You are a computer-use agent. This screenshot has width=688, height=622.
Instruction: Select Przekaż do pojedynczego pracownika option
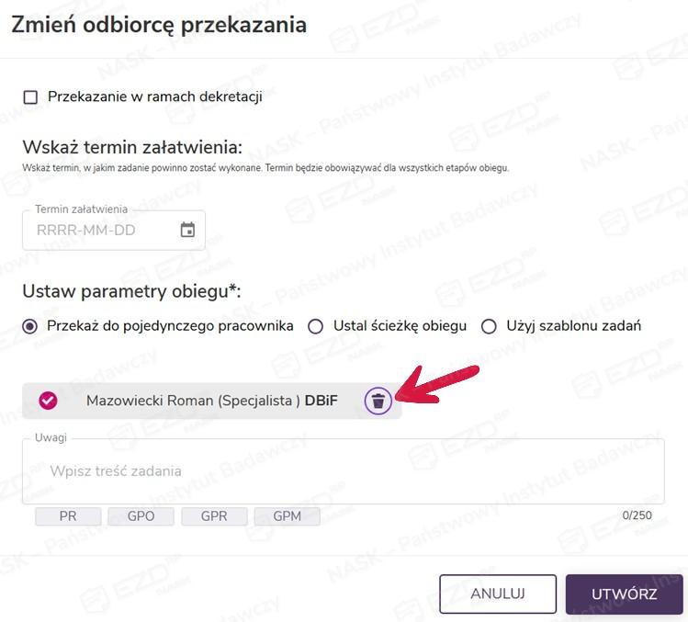point(30,326)
